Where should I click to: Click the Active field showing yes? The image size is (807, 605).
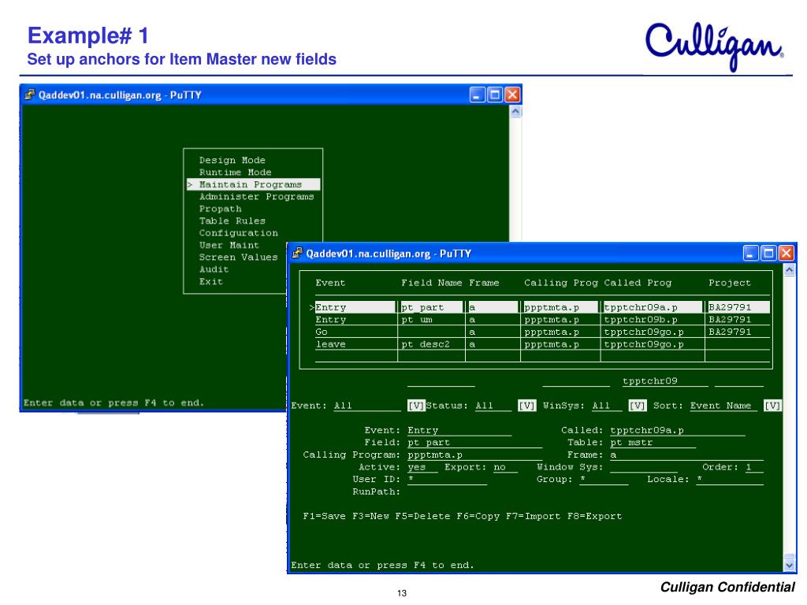coord(422,467)
